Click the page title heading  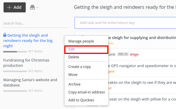(125, 7)
